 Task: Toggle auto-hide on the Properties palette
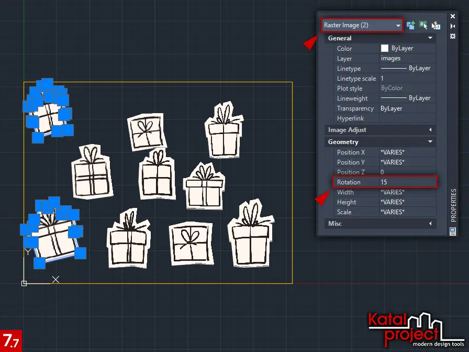[453, 26]
